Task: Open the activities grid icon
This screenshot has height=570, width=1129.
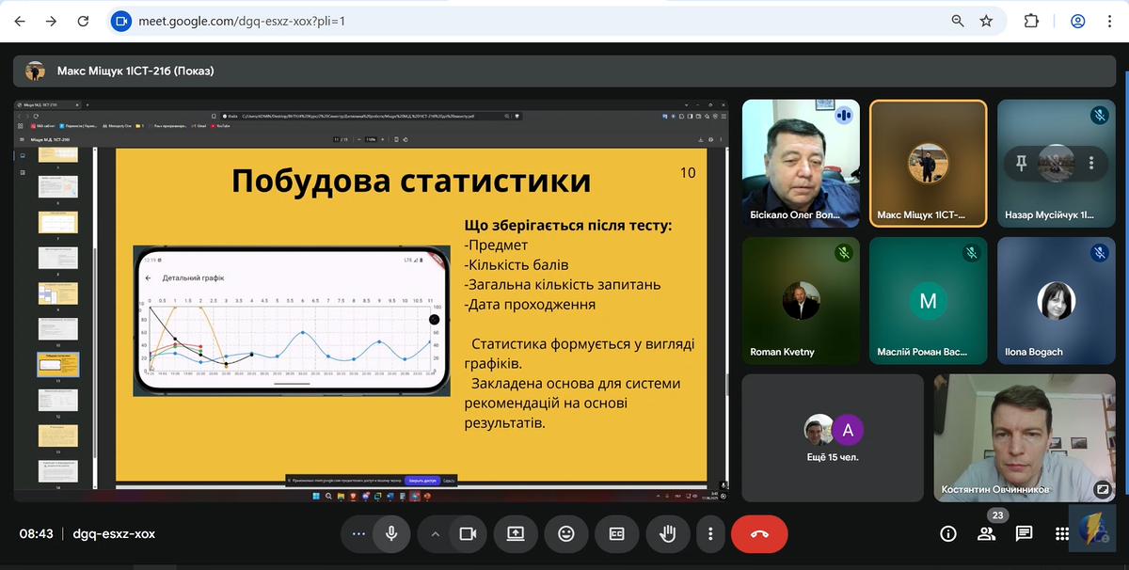Action: coord(1062,533)
